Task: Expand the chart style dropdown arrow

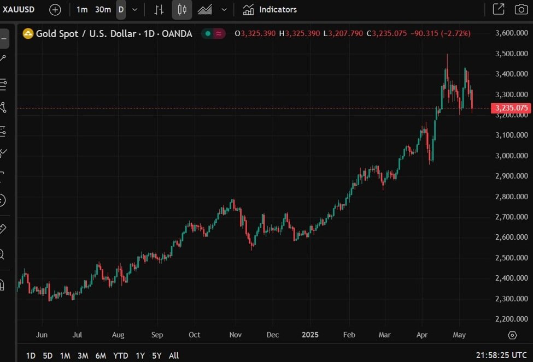Action: [224, 9]
